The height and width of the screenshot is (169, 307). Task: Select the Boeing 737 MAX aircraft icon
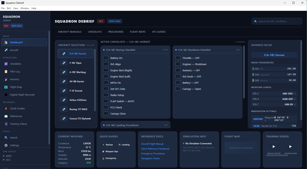[x=64, y=109]
